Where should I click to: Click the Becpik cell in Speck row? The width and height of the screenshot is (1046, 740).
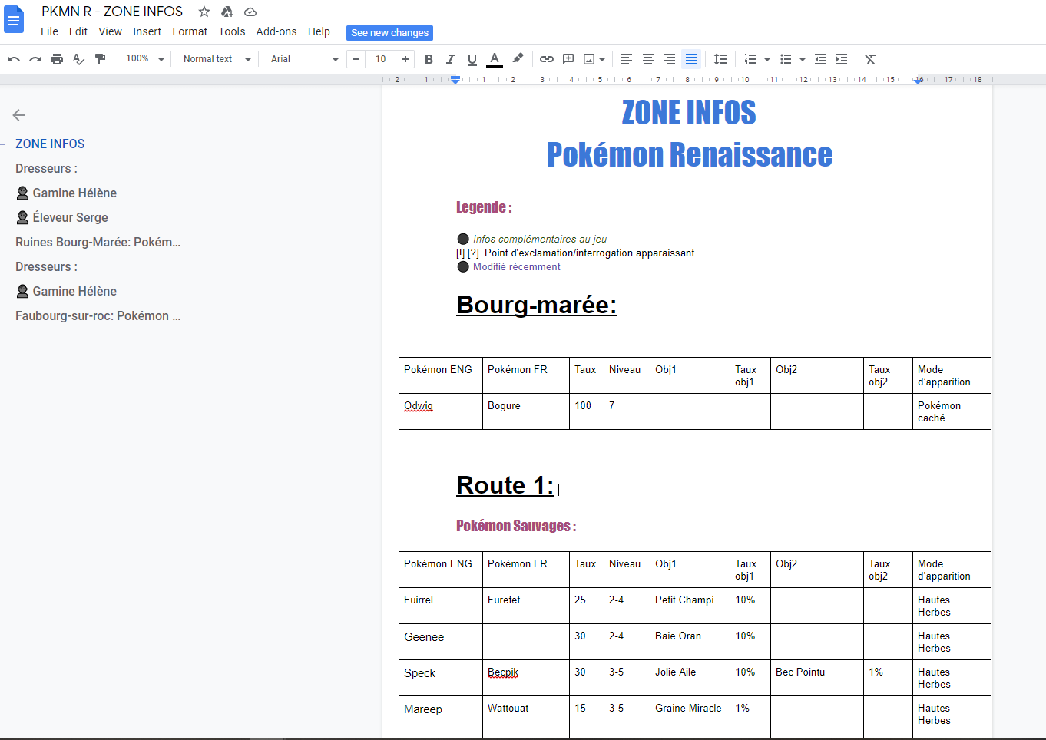point(526,678)
